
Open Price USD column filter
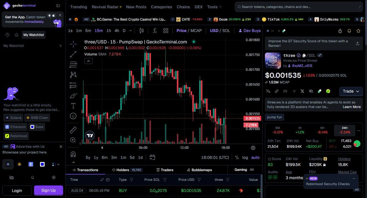(199, 180)
